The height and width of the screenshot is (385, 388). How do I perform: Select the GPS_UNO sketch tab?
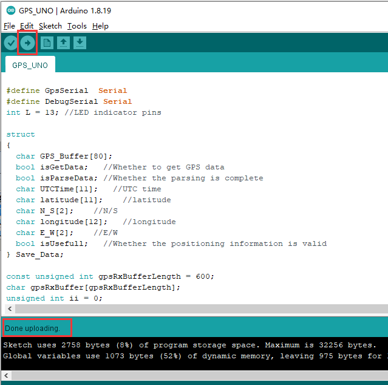pyautogui.click(x=30, y=65)
